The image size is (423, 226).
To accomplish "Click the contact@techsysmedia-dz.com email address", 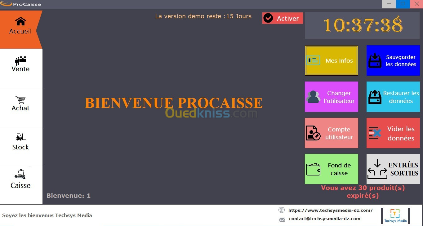I will [325, 219].
